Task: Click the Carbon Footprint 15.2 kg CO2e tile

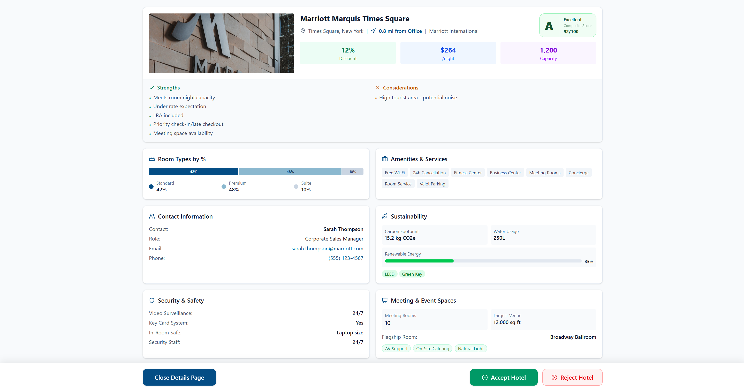Action: pyautogui.click(x=434, y=235)
